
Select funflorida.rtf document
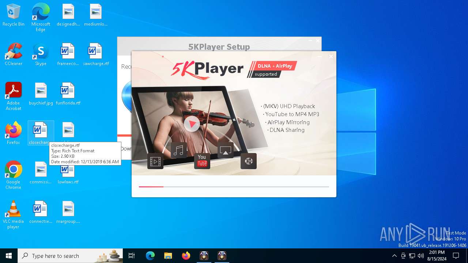[x=68, y=94]
